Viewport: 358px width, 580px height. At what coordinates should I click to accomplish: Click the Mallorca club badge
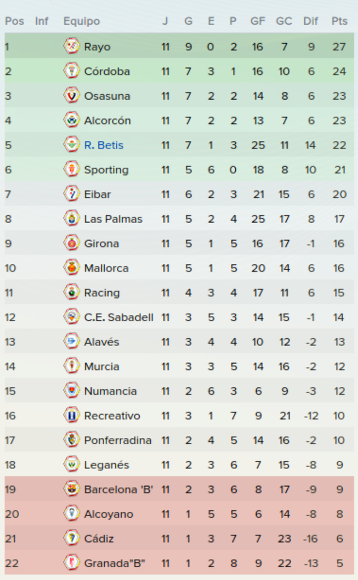(71, 267)
